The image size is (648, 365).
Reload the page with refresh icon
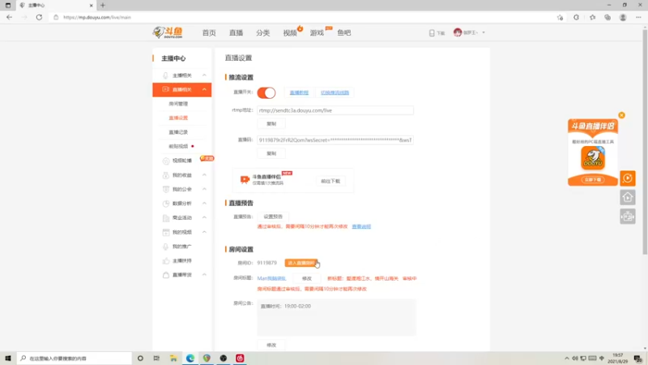(39, 17)
